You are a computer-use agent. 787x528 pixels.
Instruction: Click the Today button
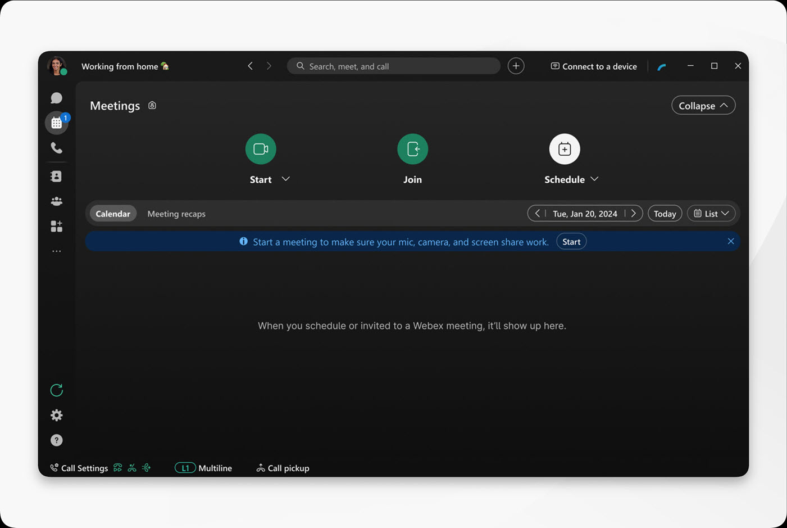(665, 214)
